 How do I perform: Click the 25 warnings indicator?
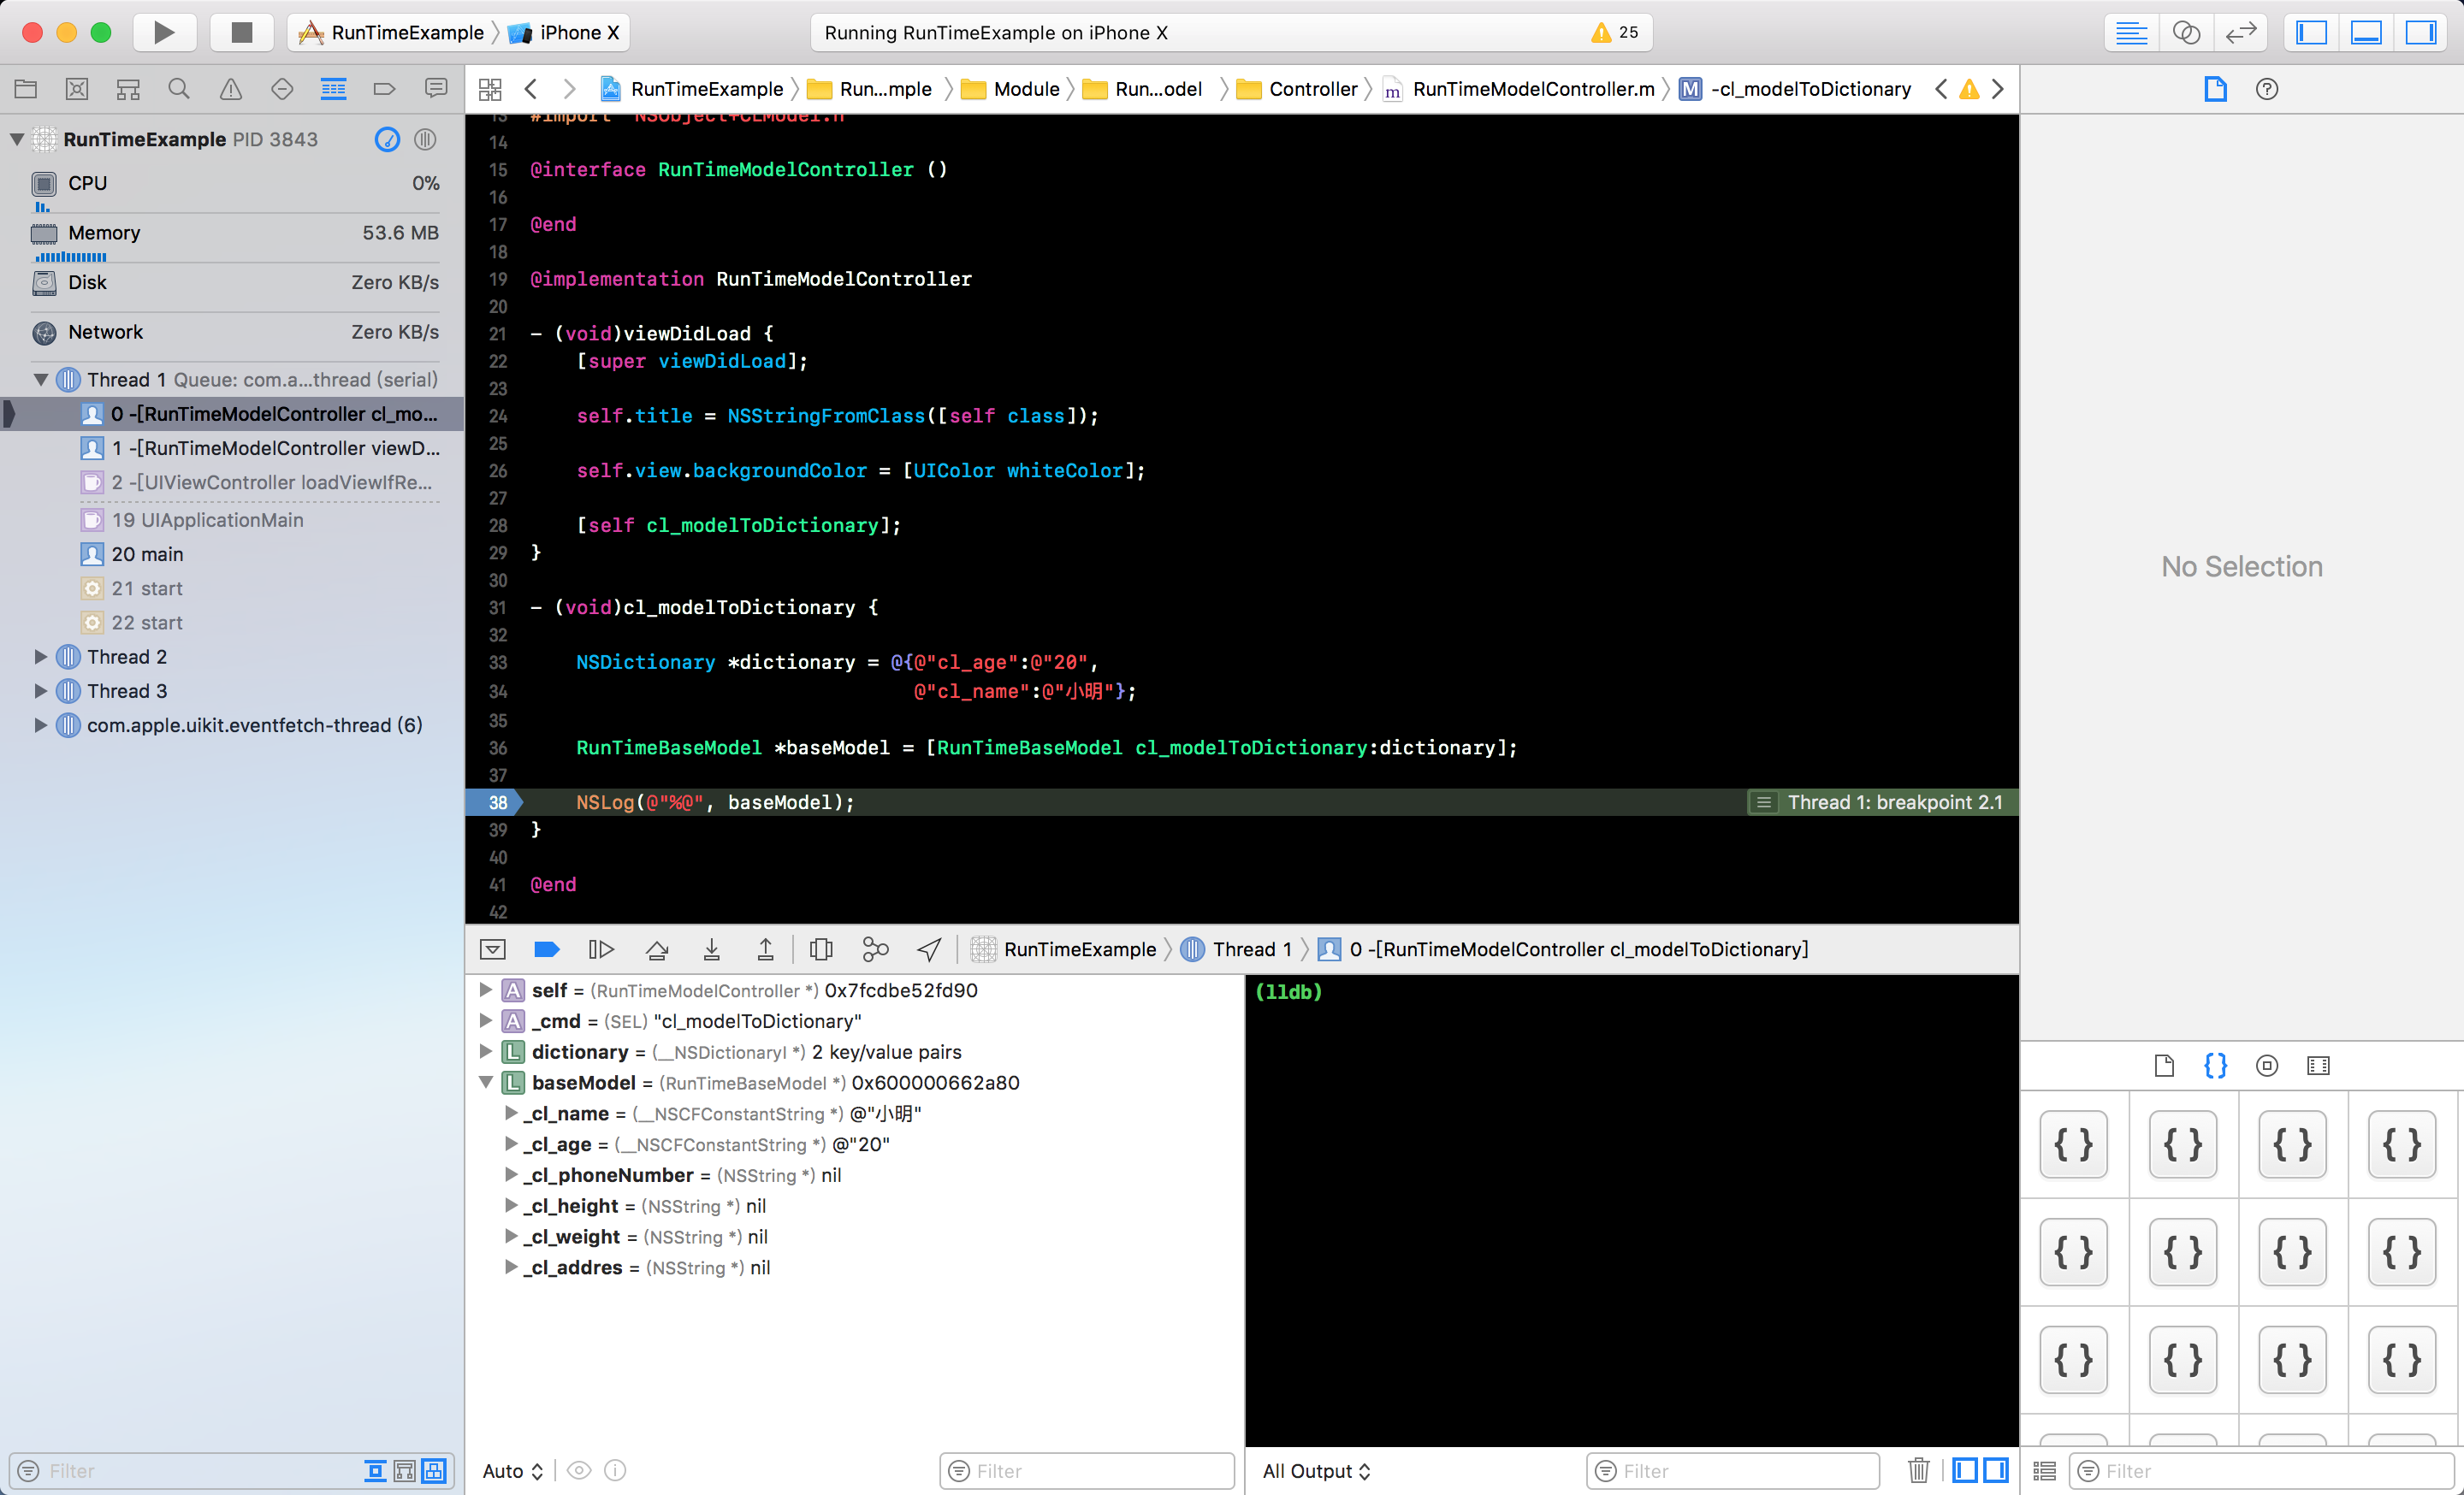point(1614,32)
